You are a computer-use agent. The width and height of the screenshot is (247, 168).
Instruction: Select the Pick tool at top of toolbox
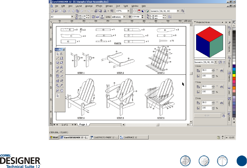tap(58, 54)
